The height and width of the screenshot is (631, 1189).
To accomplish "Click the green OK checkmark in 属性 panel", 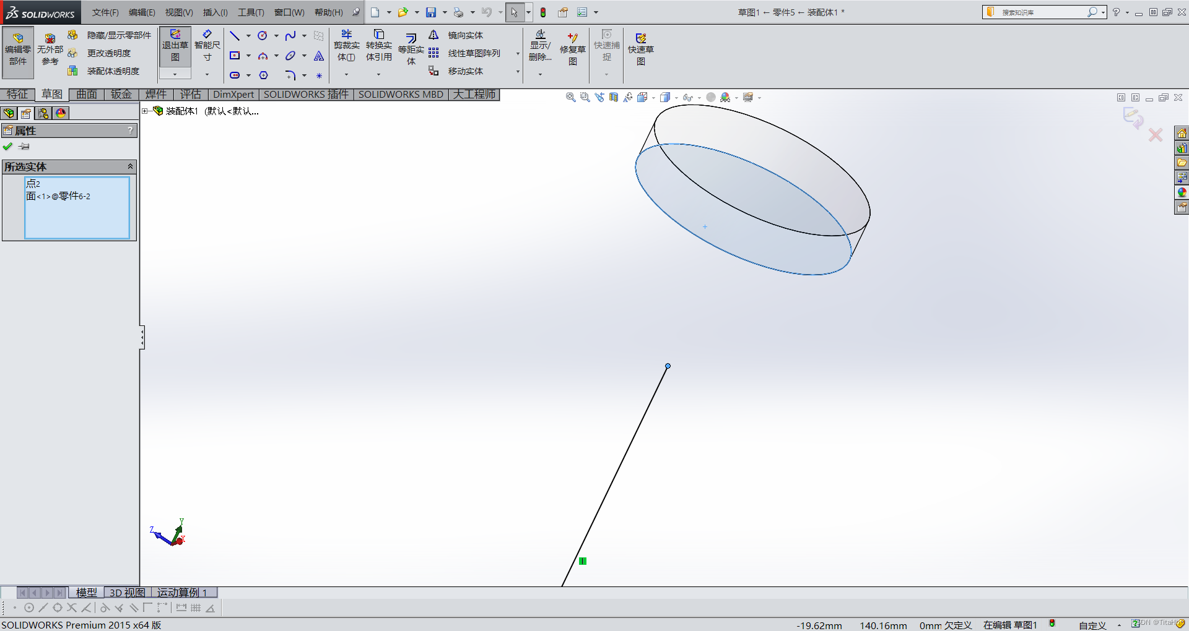I will point(7,147).
